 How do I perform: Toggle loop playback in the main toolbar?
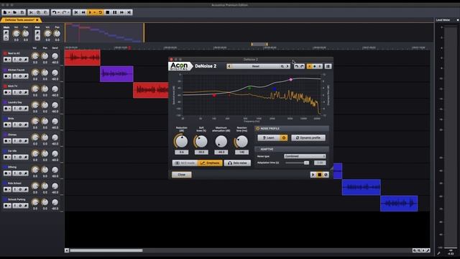pyautogui.click(x=101, y=12)
